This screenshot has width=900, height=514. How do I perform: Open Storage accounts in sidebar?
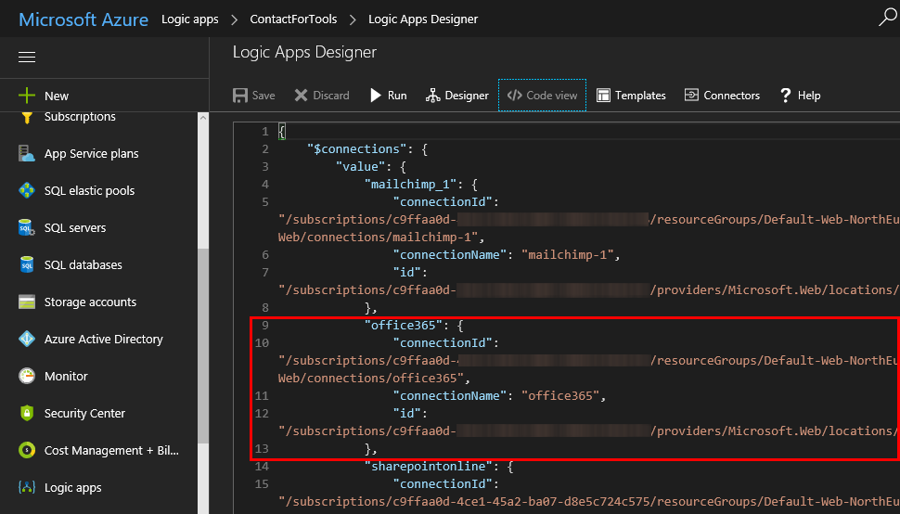(x=90, y=302)
